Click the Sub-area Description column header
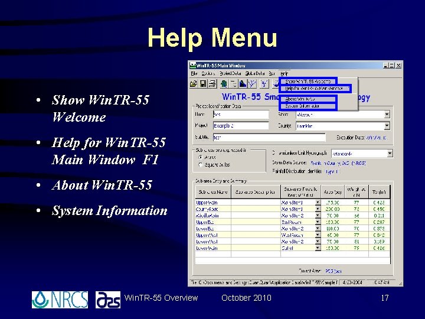Screen dimensions: 425x319 click(x=256, y=192)
